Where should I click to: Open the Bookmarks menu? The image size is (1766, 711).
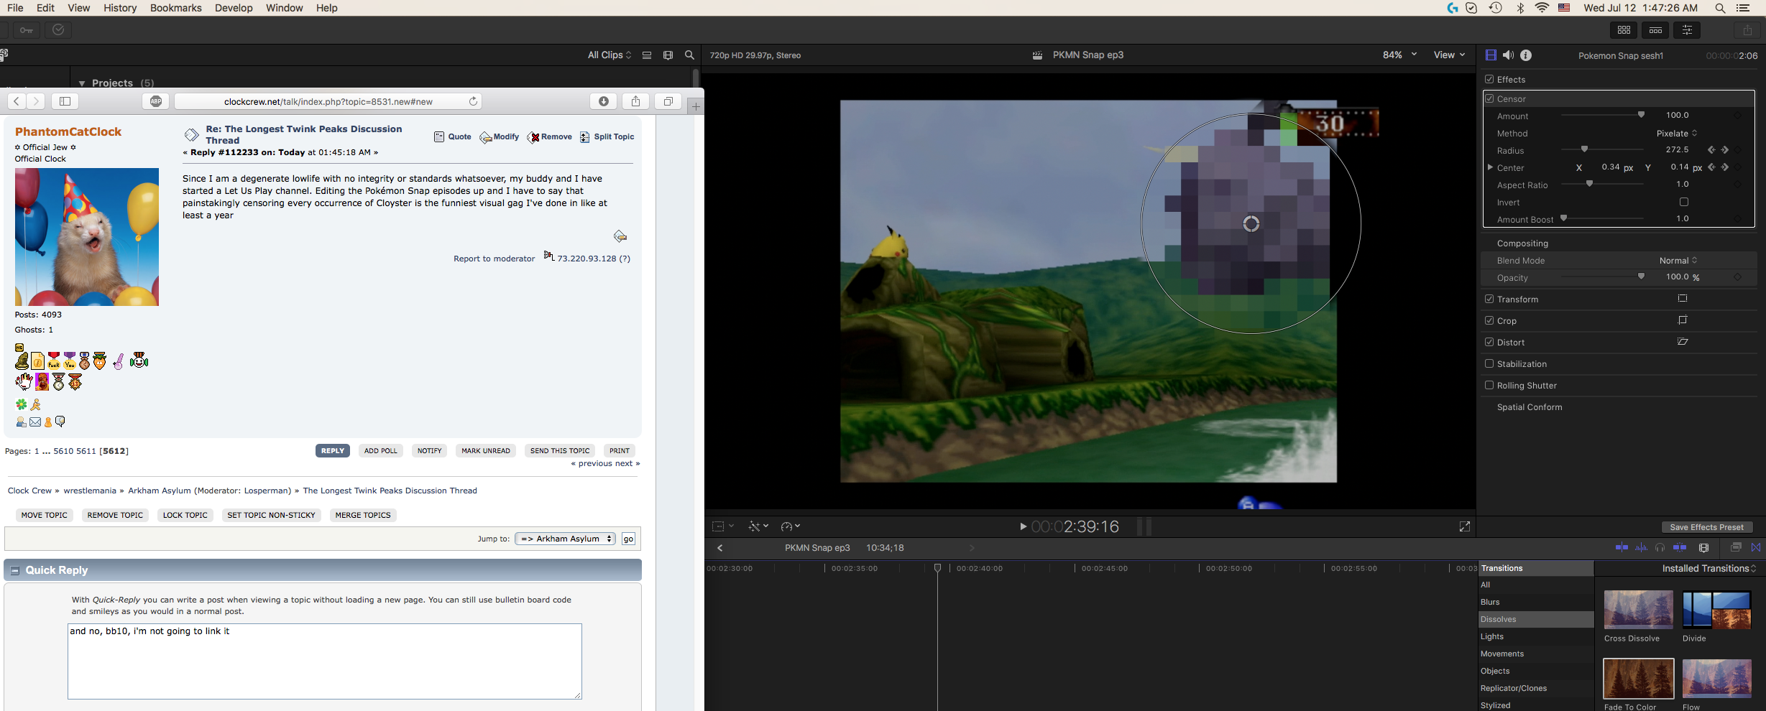176,8
